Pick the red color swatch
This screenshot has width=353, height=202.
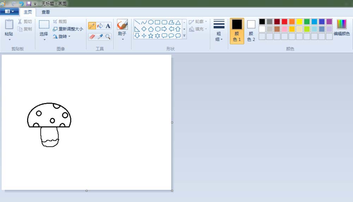(x=284, y=21)
